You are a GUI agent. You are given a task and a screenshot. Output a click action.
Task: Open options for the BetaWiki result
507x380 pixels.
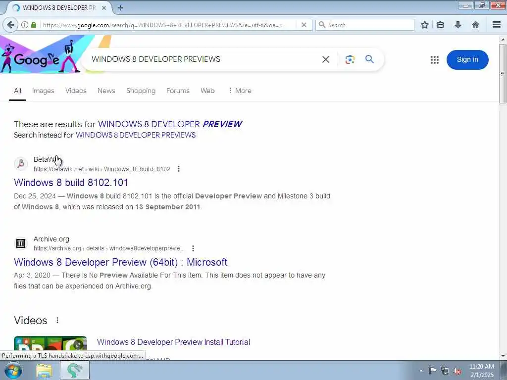pos(179,169)
